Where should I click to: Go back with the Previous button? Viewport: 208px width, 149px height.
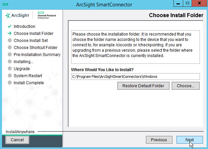click(159, 140)
